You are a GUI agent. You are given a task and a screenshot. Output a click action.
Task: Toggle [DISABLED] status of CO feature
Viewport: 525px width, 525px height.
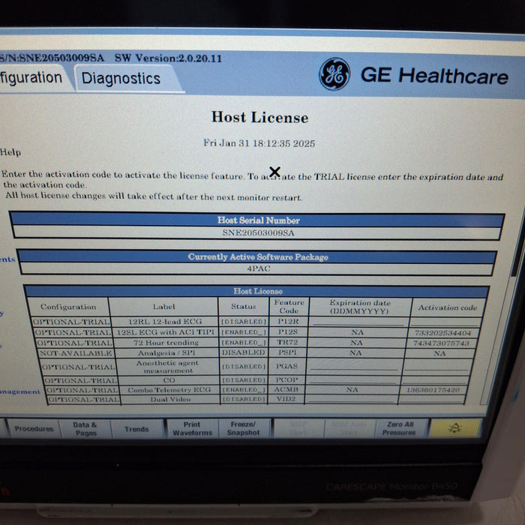click(244, 380)
